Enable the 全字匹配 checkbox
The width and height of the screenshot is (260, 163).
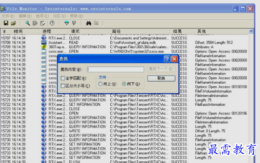click(x=63, y=78)
